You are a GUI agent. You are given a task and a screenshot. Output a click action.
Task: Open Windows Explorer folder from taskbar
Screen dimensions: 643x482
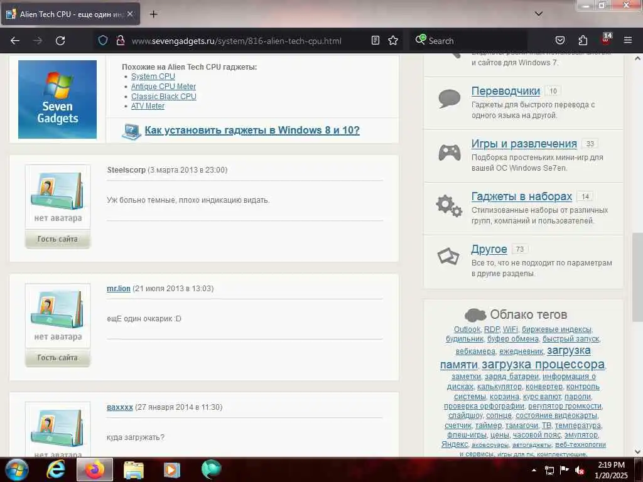133,469
